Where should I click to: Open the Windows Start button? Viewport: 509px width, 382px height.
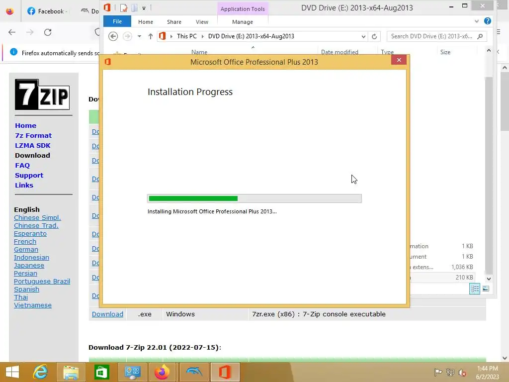[x=12, y=372]
